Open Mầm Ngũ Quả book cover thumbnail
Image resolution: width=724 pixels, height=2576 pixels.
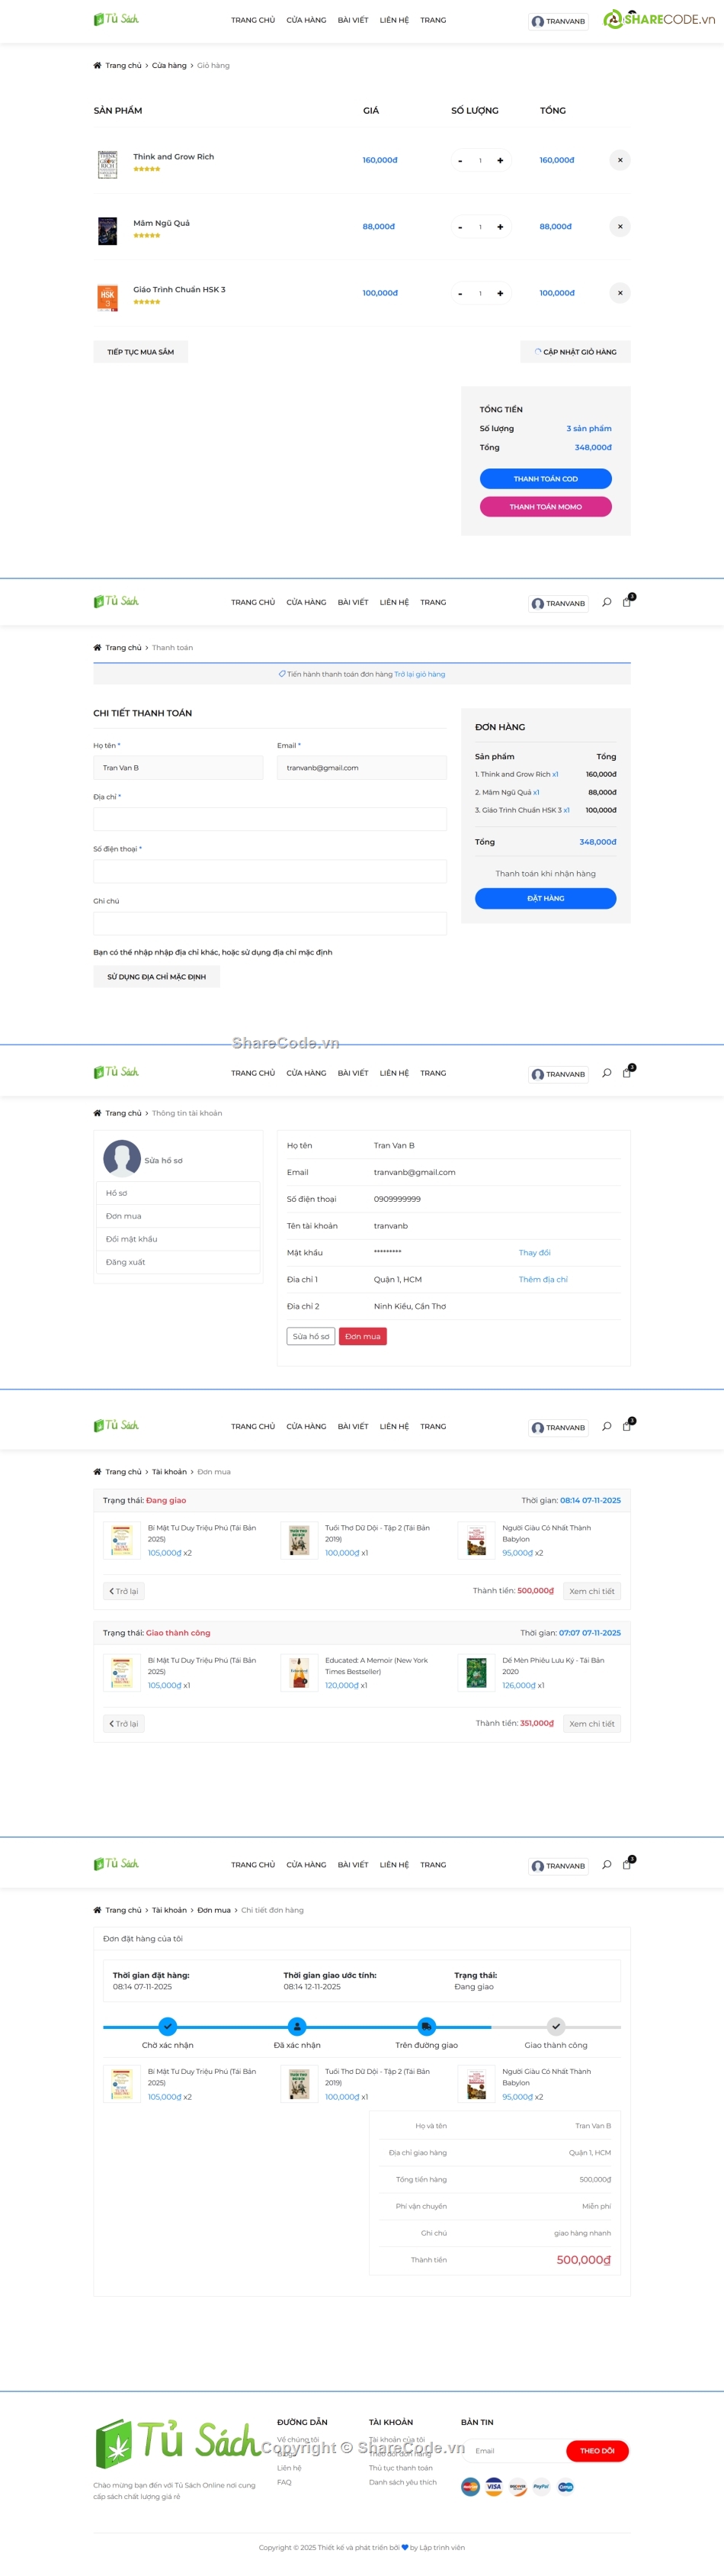pyautogui.click(x=108, y=231)
